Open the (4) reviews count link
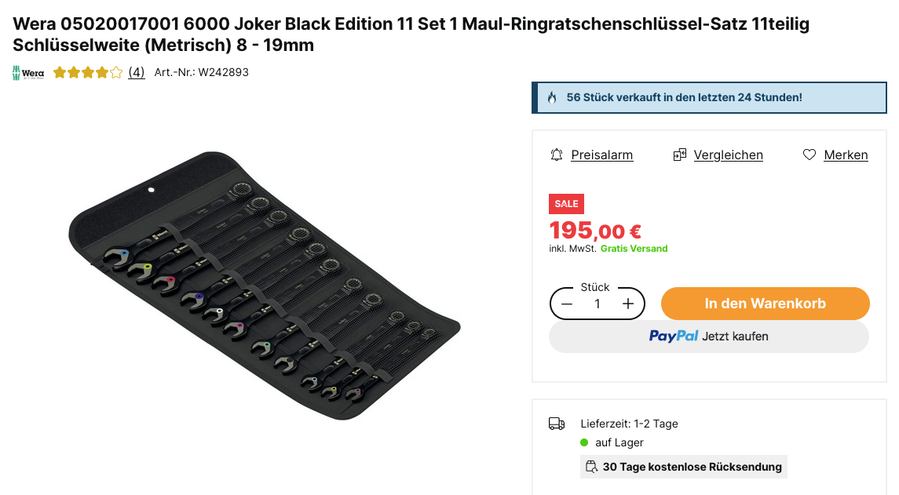The height and width of the screenshot is (495, 899). pyautogui.click(x=137, y=72)
